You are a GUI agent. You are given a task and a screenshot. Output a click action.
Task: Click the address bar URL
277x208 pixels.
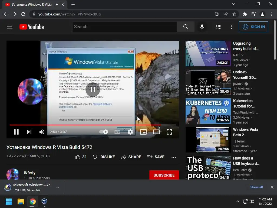pos(70,14)
